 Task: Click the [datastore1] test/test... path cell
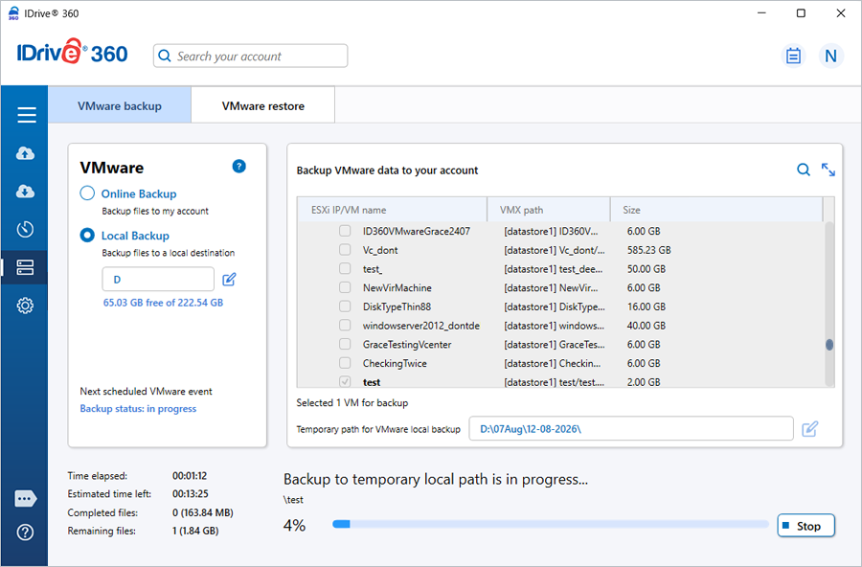555,381
